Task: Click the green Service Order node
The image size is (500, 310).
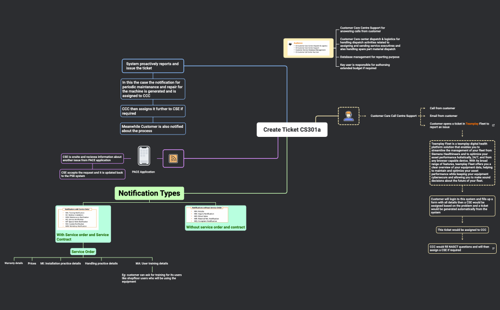Action: (x=83, y=251)
